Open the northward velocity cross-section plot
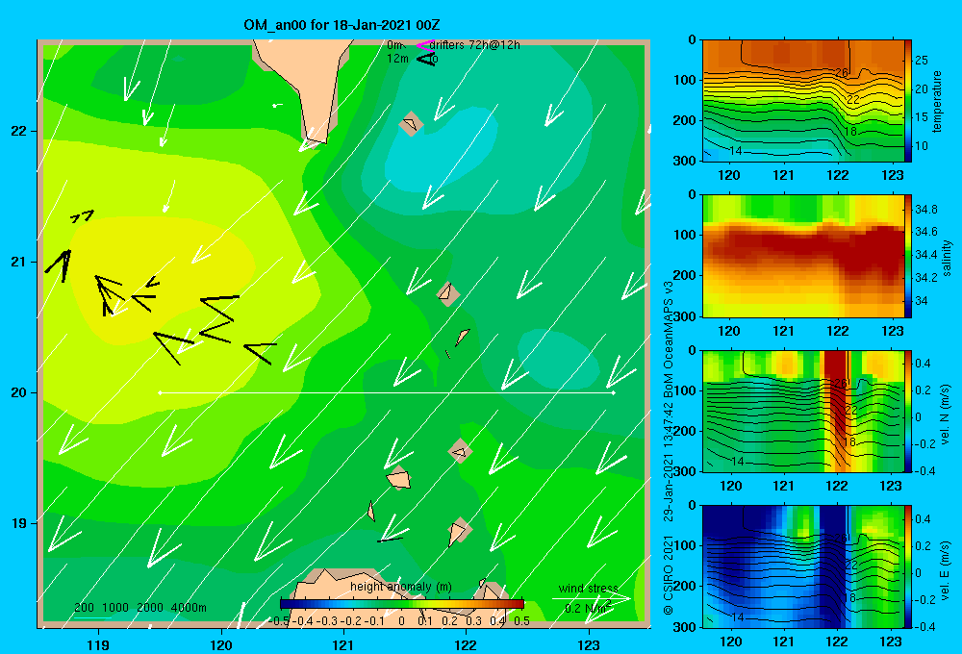The image size is (962, 654). click(802, 412)
